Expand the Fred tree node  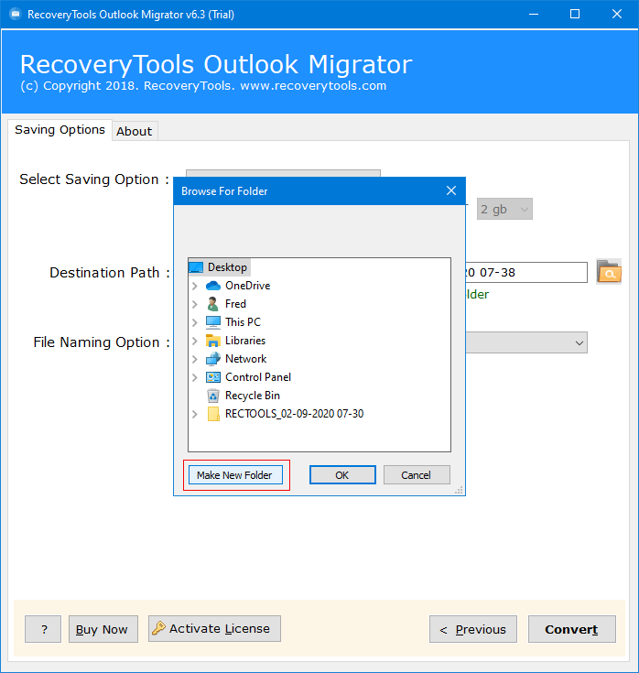point(194,304)
